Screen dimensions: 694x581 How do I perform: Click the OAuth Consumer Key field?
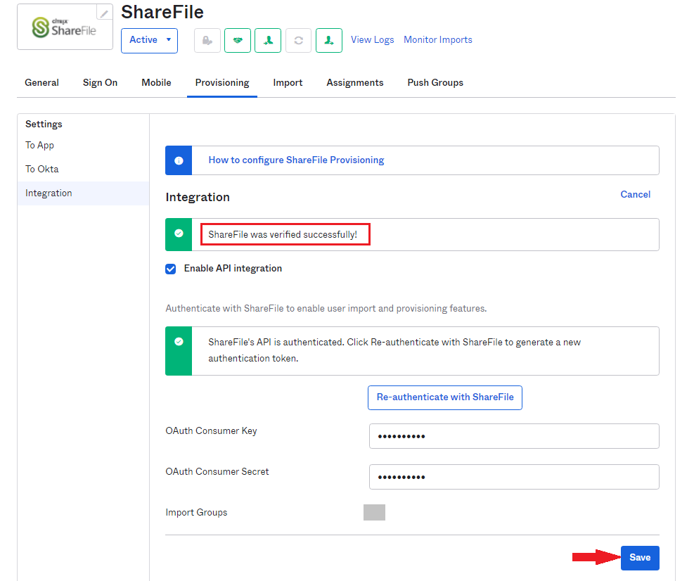(x=513, y=436)
